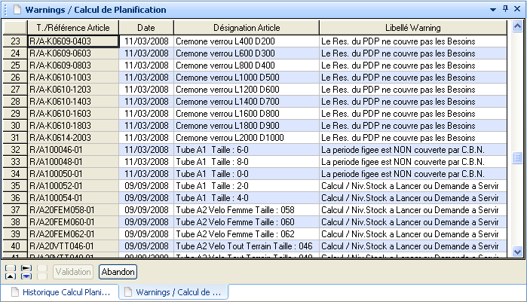Screen dimensions: 527x302
Task: Click the T./Référence Article column header
Action: tap(72, 27)
